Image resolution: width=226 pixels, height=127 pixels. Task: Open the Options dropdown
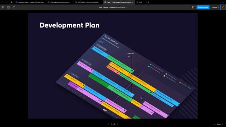[215, 7]
